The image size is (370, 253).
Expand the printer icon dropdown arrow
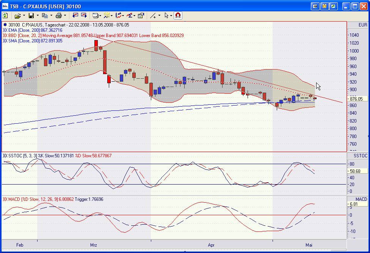point(65,16)
